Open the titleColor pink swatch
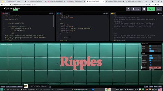163x91 pixels. coord(155,67)
